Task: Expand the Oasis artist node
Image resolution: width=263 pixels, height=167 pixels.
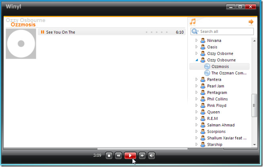Action: pos(196,47)
